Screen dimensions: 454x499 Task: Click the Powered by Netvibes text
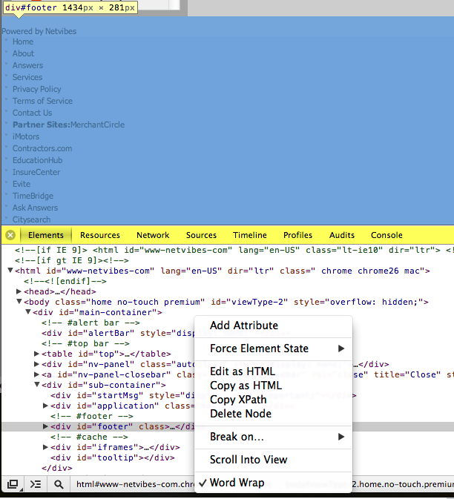39,31
